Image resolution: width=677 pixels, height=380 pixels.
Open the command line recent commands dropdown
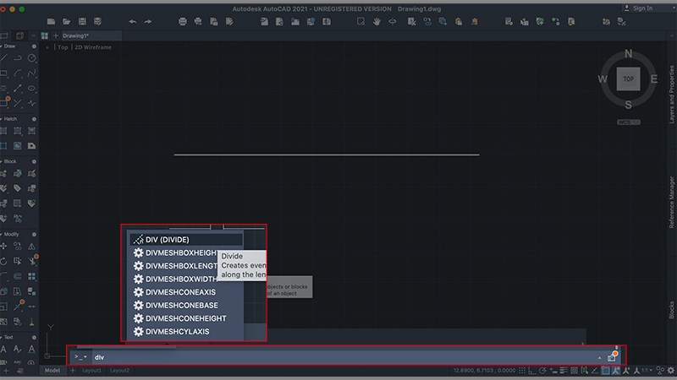80,357
